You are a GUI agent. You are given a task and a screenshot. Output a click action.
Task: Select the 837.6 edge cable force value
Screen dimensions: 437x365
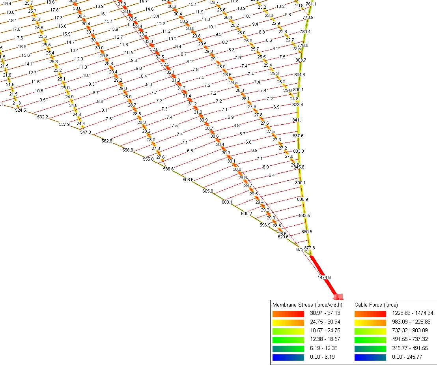coord(298,136)
